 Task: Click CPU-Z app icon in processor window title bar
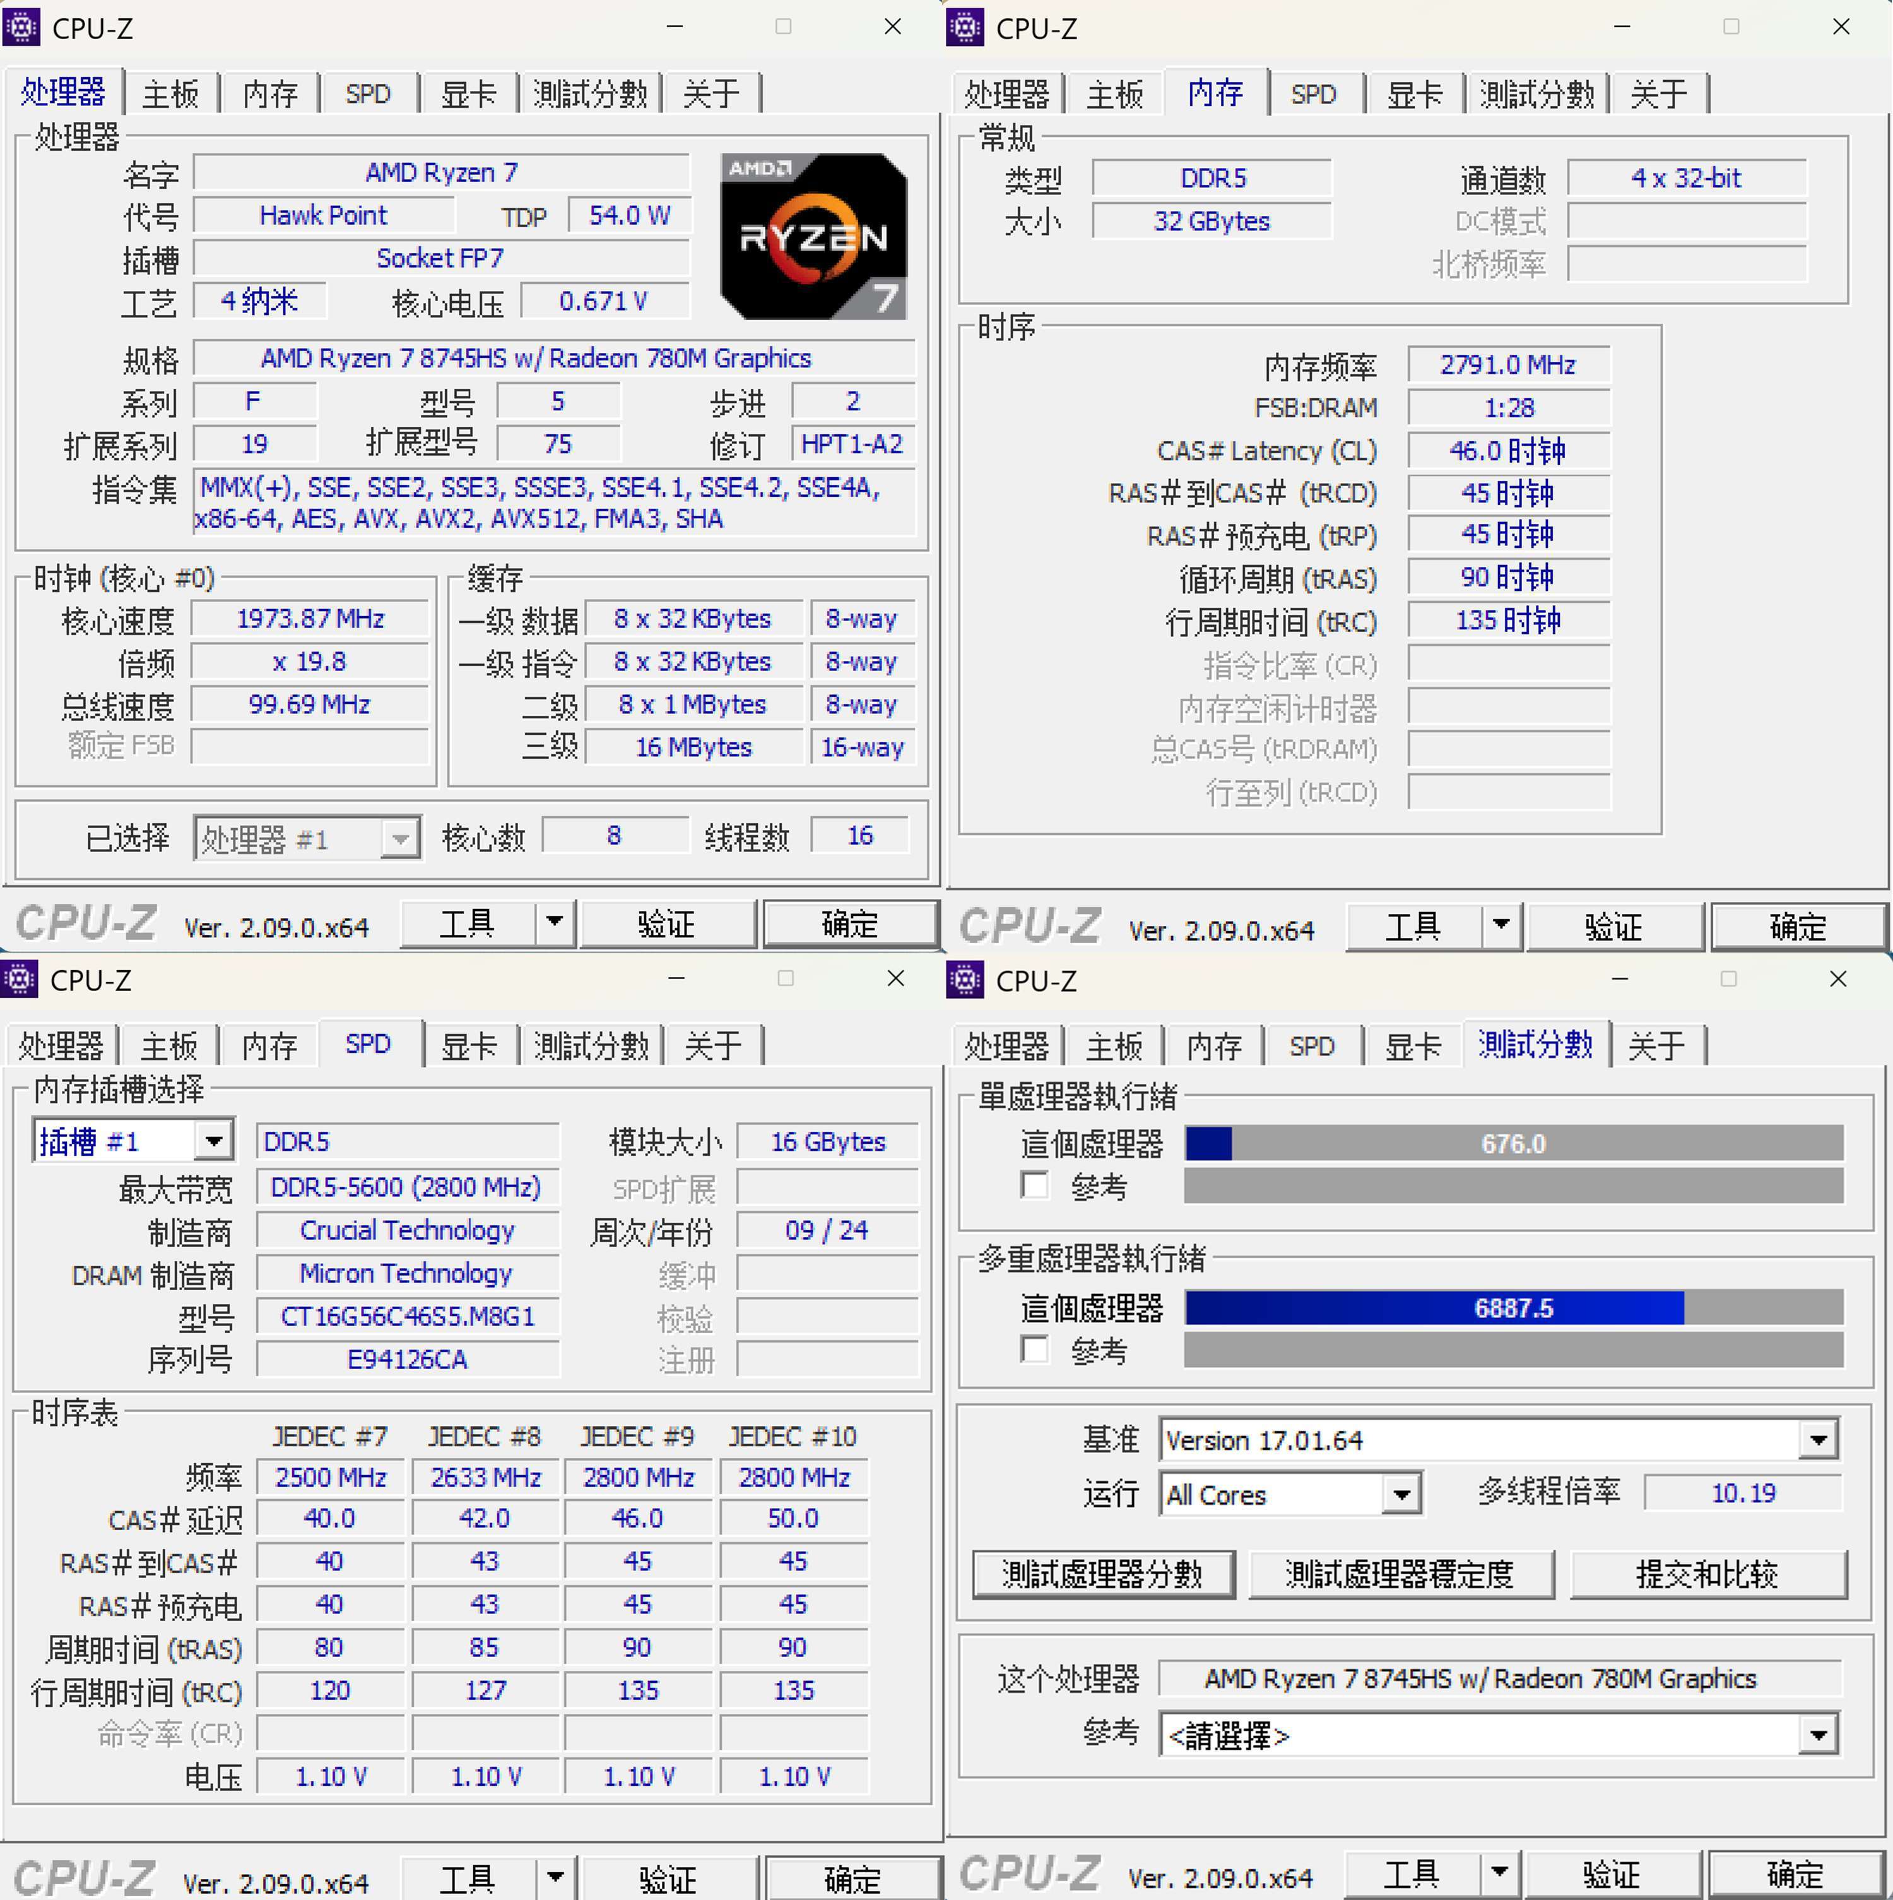21,27
